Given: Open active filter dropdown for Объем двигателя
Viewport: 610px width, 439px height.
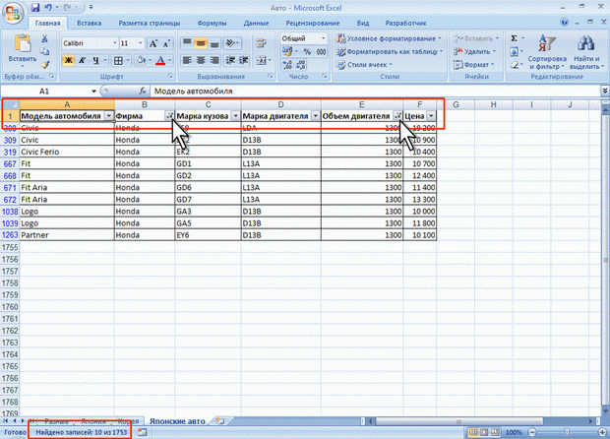Looking at the screenshot, I should coord(397,116).
